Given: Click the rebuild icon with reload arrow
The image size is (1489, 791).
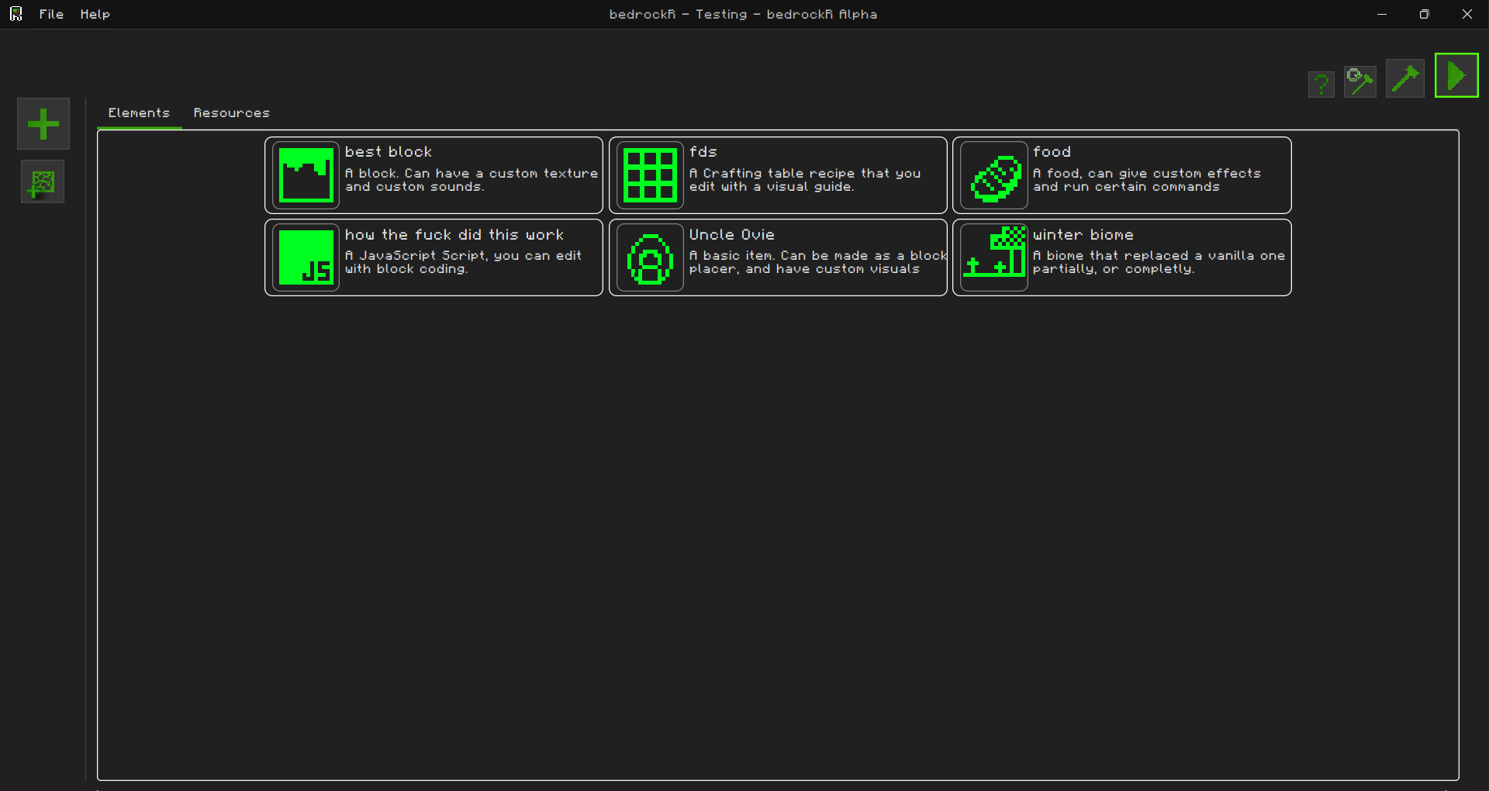Looking at the screenshot, I should point(1359,81).
